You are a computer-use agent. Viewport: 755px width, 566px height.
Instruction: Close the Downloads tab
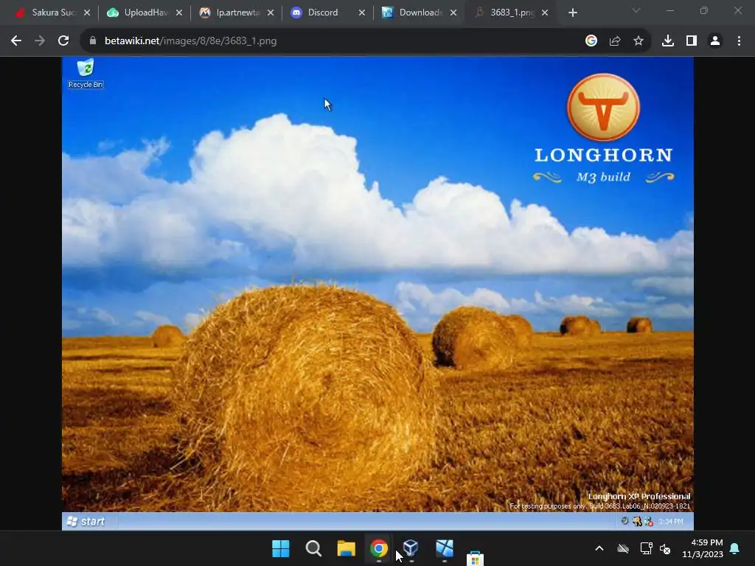point(453,13)
